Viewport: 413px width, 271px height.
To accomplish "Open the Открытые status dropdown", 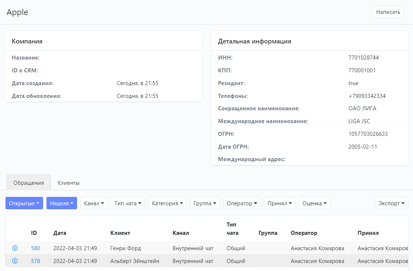I will (24, 203).
